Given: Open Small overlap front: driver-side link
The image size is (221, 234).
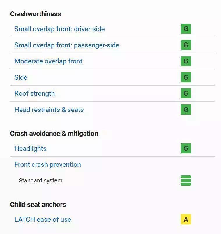Looking at the screenshot, I should pyautogui.click(x=59, y=29).
